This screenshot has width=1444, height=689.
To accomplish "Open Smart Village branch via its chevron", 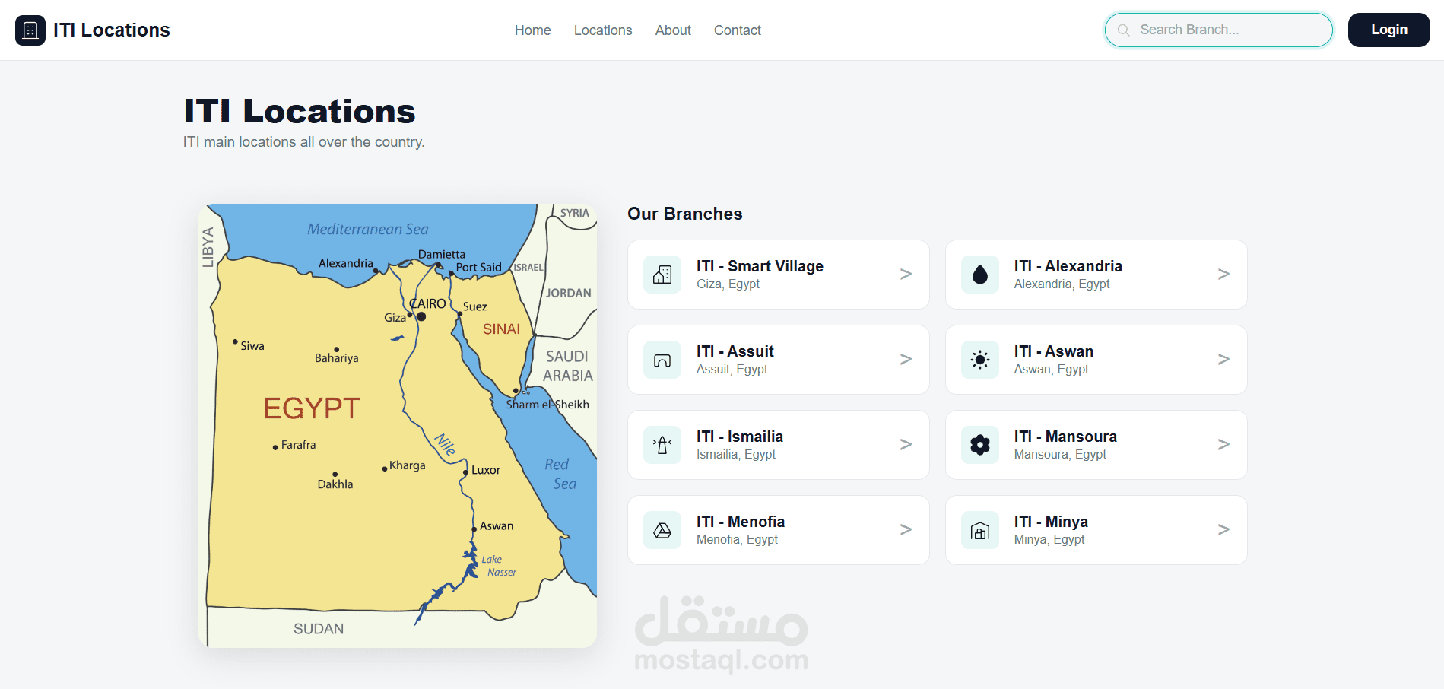I will point(906,275).
